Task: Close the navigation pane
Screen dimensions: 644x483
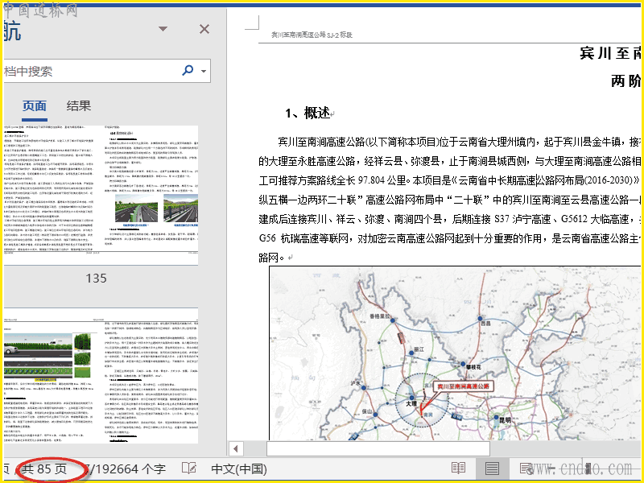Action: coord(204,29)
